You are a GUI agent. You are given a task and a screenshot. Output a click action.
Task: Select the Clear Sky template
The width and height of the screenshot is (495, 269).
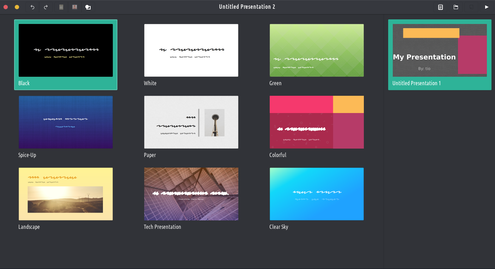tap(317, 194)
